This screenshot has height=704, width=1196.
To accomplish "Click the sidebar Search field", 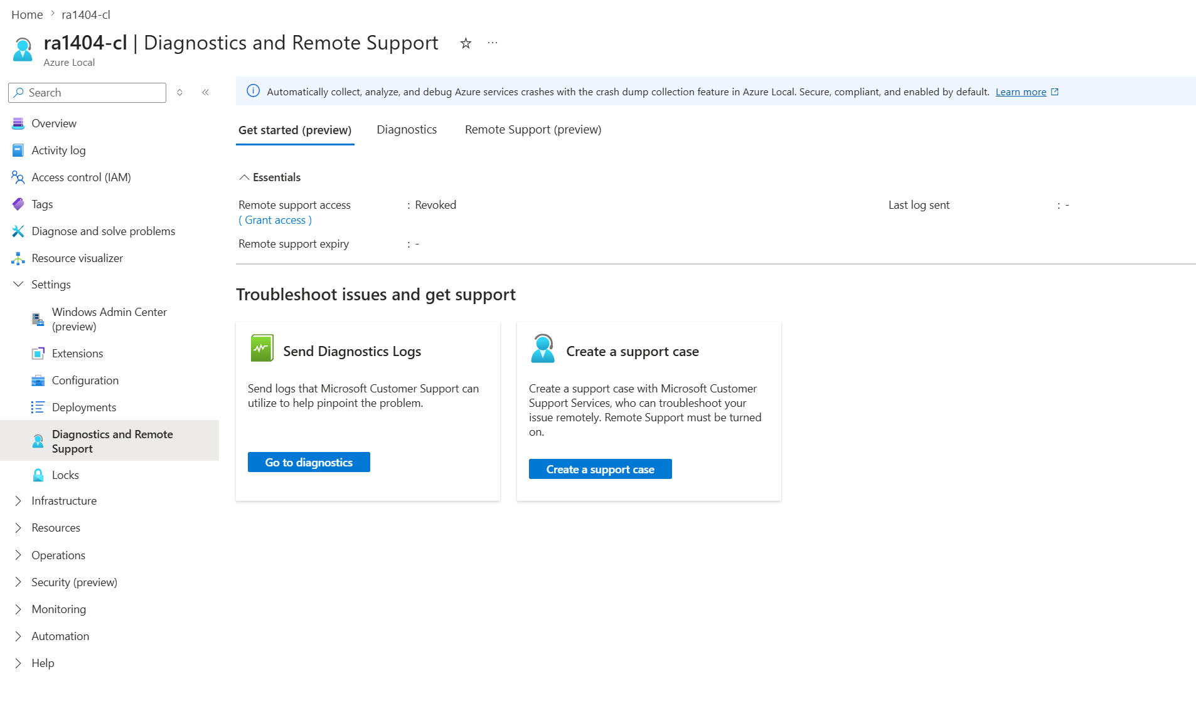I will tap(87, 93).
